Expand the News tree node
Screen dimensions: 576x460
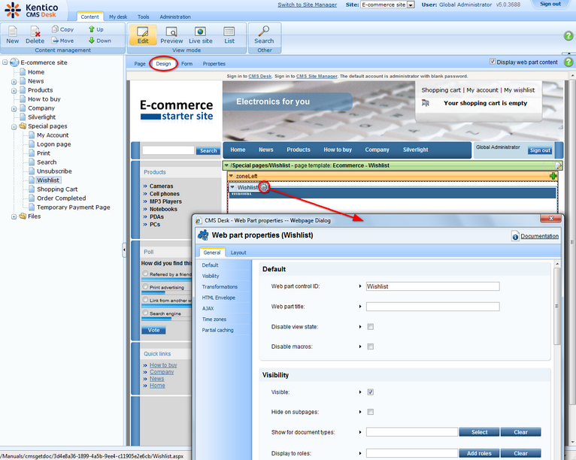click(x=14, y=81)
